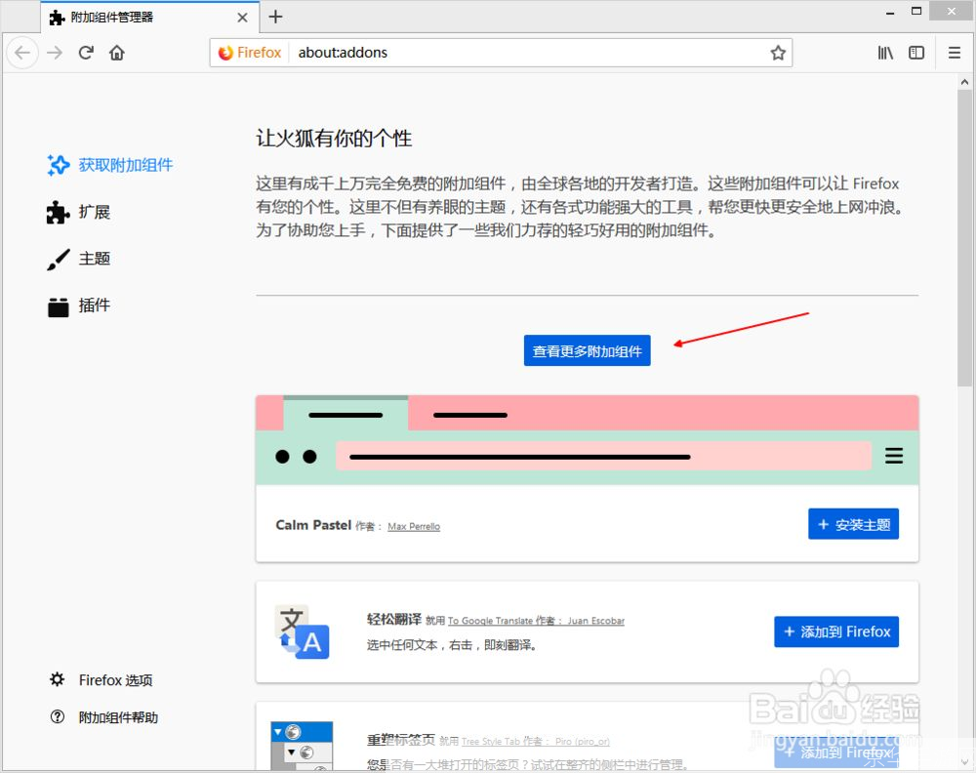This screenshot has width=976, height=773.
Task: Click the 重塑标签页 extension title
Action: click(401, 740)
